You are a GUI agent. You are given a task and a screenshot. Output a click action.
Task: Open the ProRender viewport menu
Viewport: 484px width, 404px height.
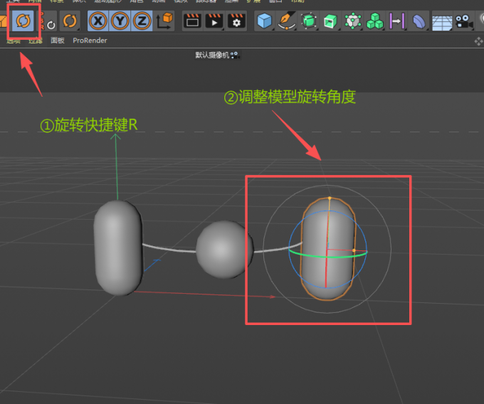coord(90,41)
